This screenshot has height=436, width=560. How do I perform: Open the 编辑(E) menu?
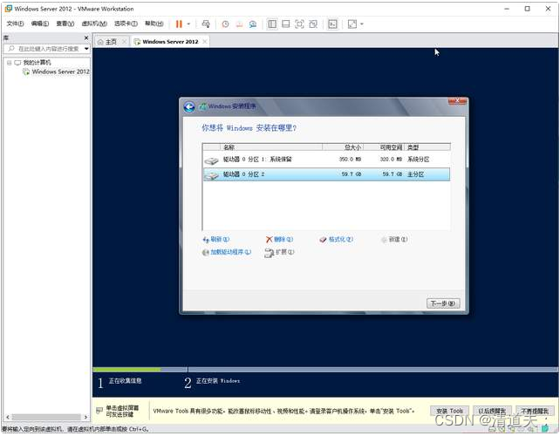coord(39,24)
